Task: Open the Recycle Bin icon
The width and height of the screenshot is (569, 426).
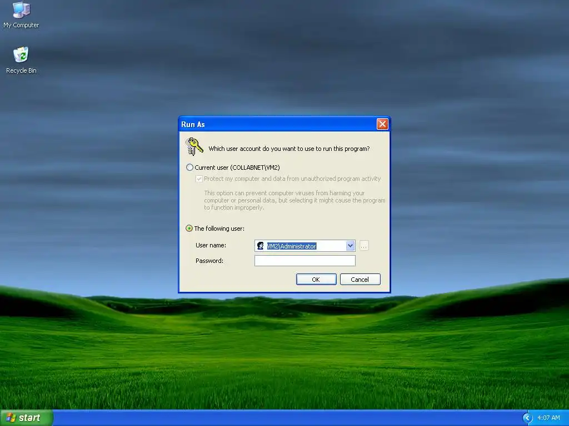Action: click(x=21, y=60)
